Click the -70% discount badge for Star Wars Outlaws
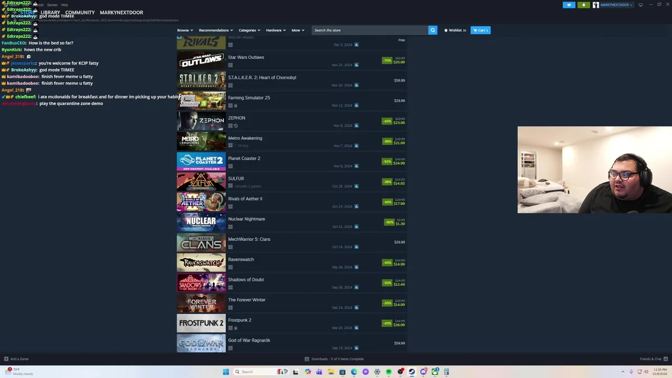672x378 pixels. pyautogui.click(x=387, y=60)
